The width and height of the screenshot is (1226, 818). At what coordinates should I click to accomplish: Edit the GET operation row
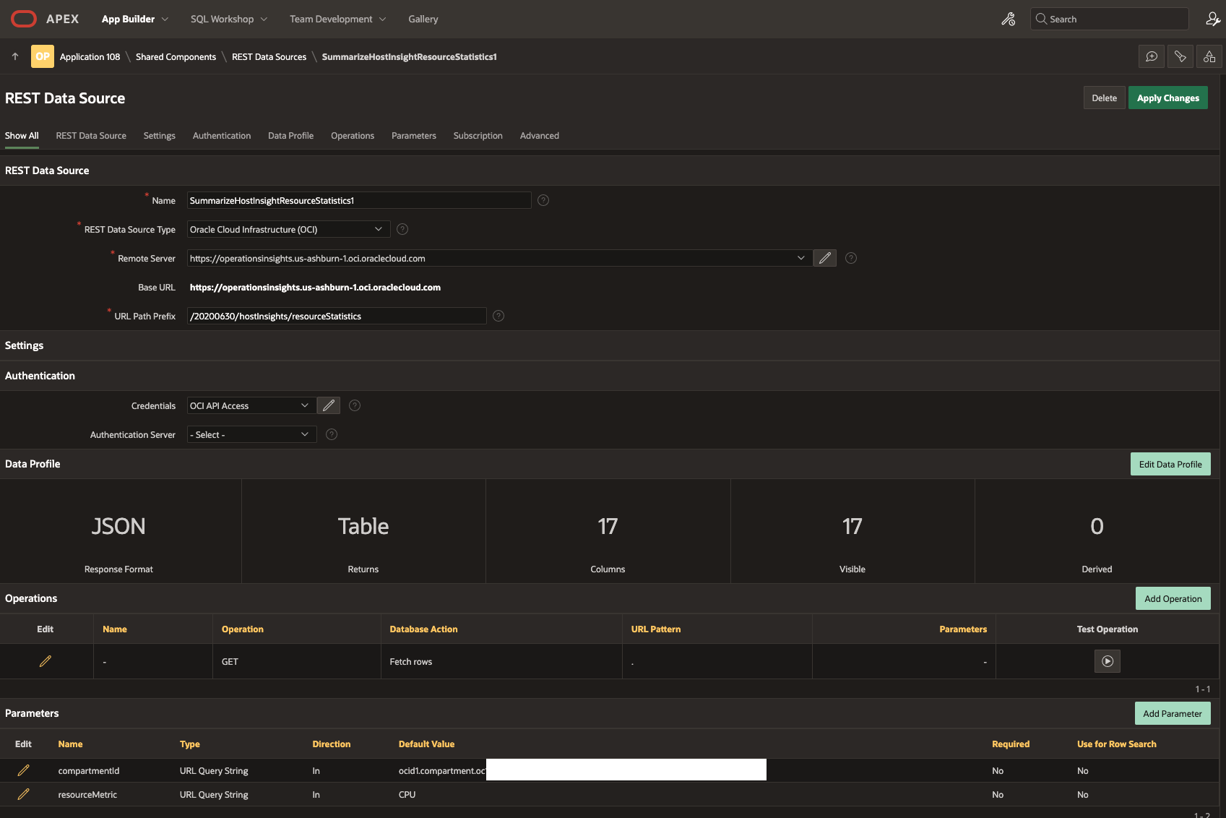coord(45,661)
